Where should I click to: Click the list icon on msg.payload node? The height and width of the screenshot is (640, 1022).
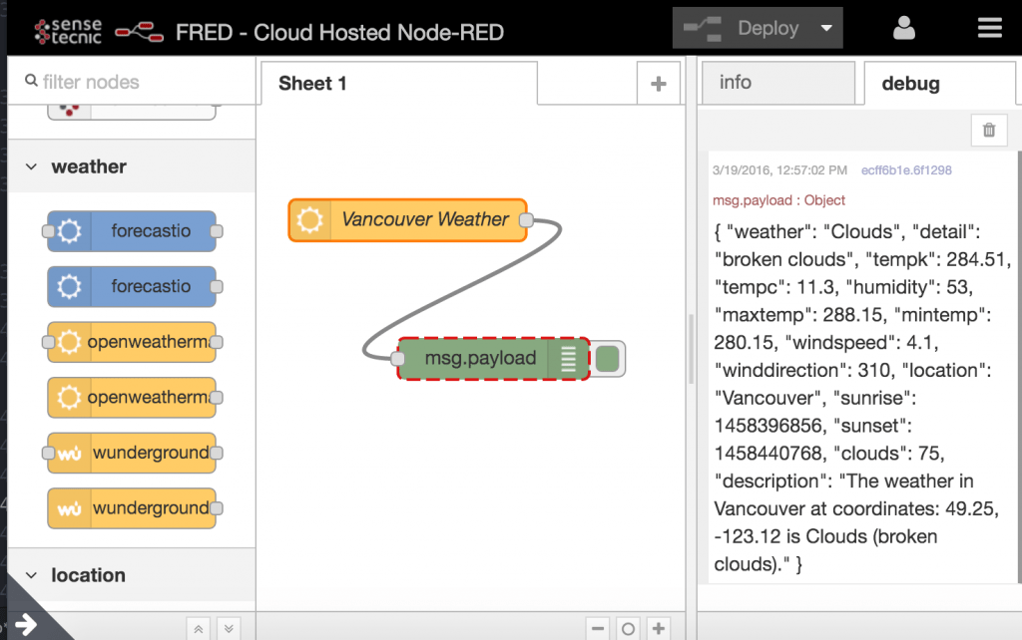tap(568, 359)
